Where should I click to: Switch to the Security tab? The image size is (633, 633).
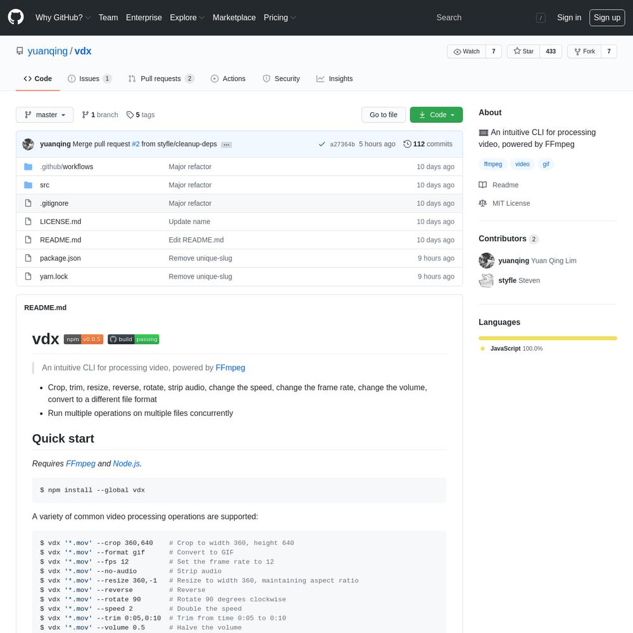point(282,78)
